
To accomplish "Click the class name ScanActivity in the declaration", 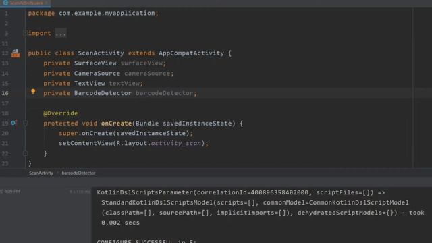I will [101, 53].
